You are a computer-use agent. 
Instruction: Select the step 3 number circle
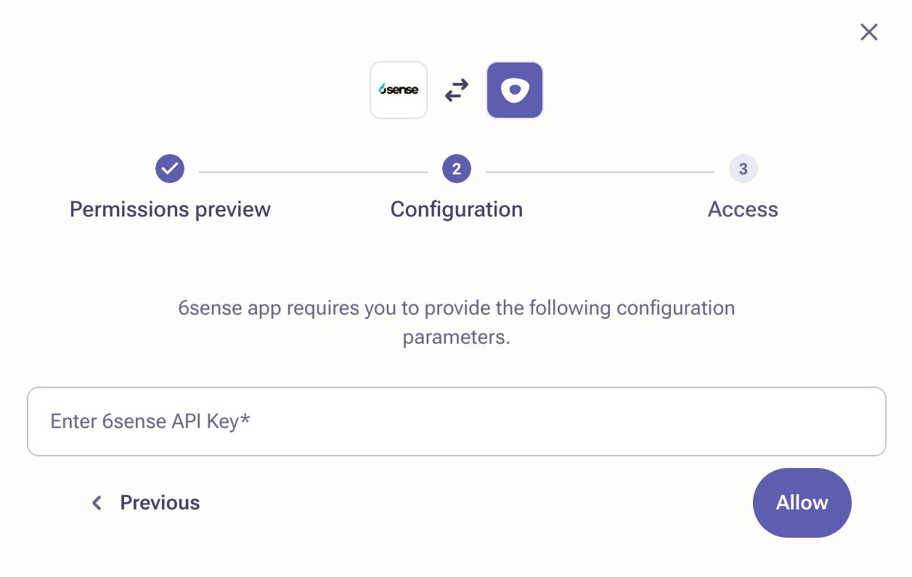[x=744, y=169]
